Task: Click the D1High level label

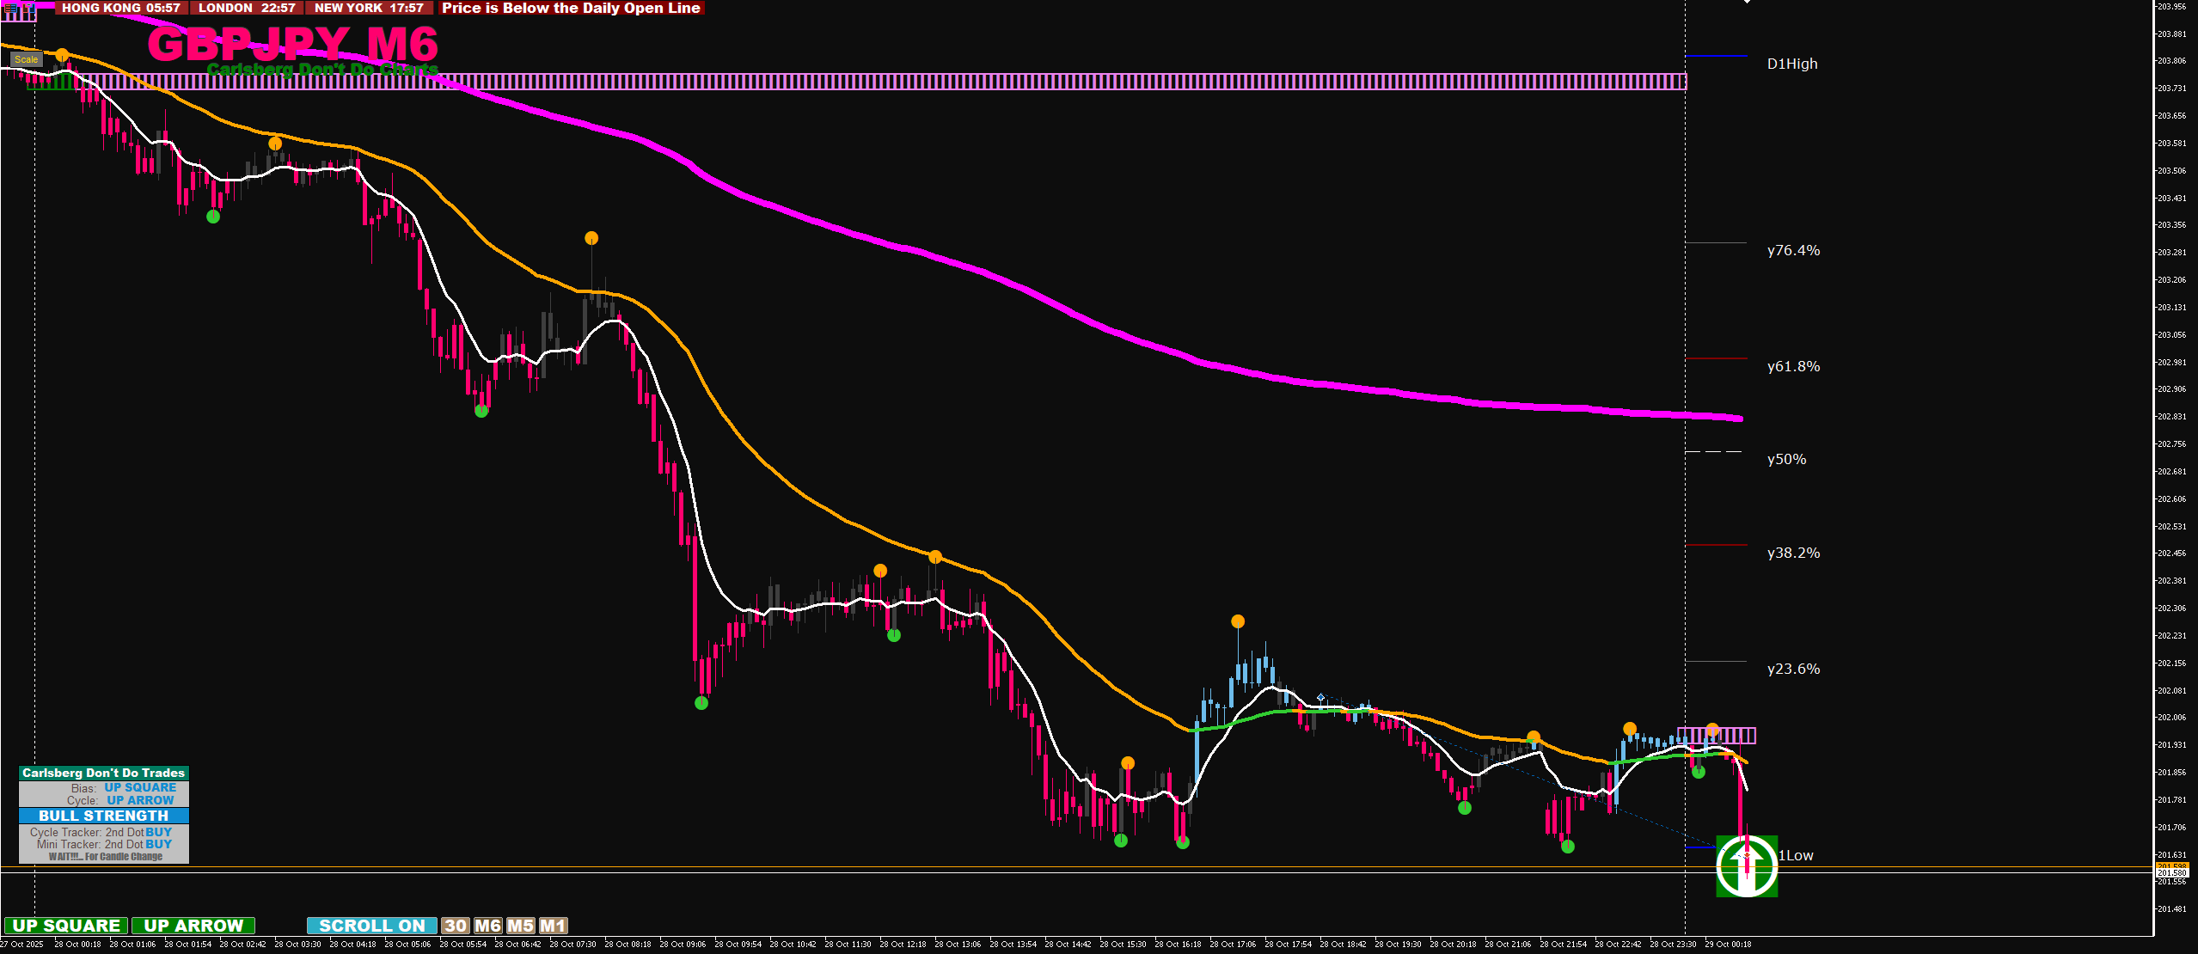Action: coord(1792,64)
